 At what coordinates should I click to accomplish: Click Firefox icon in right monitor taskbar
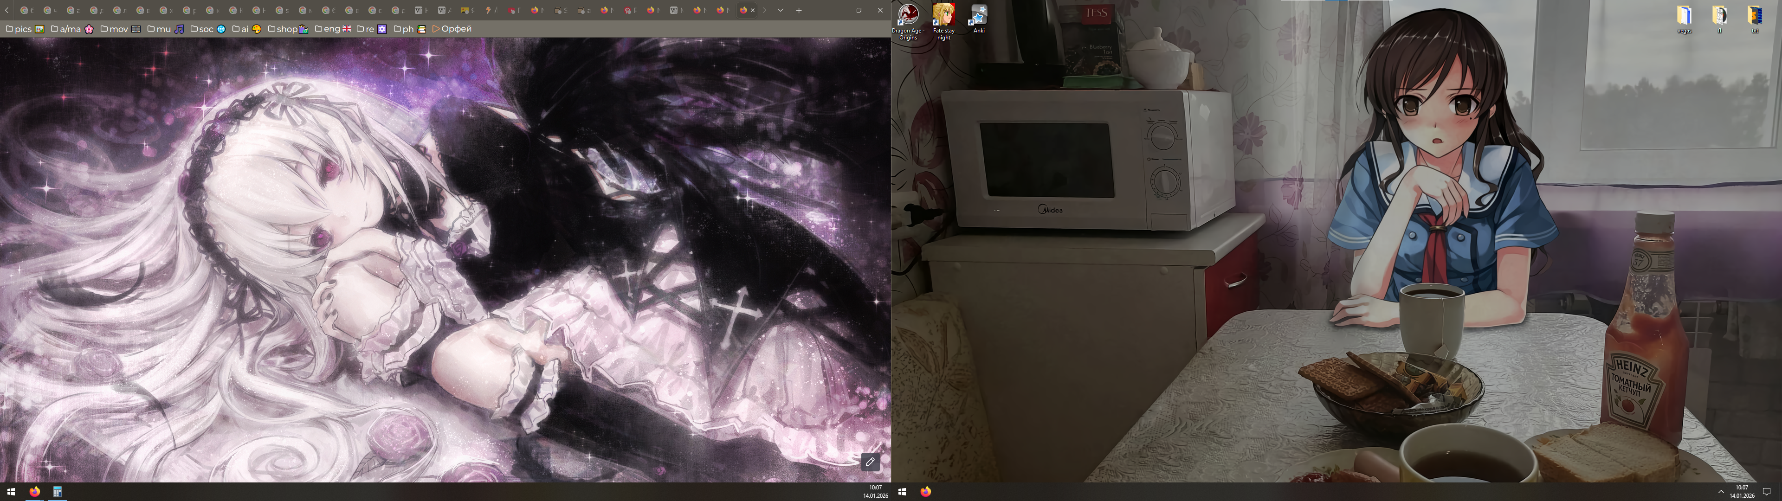[x=926, y=492]
